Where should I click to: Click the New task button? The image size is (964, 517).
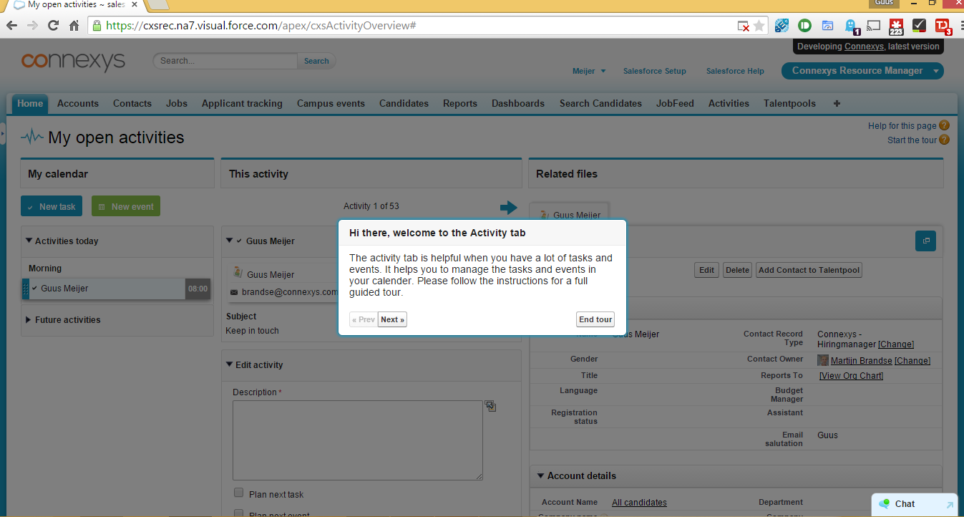click(52, 206)
